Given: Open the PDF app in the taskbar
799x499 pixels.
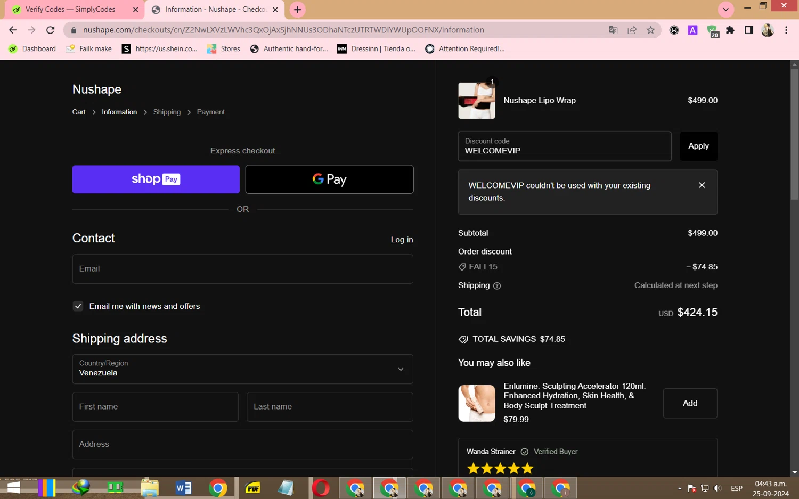Looking at the screenshot, I should coord(252,488).
